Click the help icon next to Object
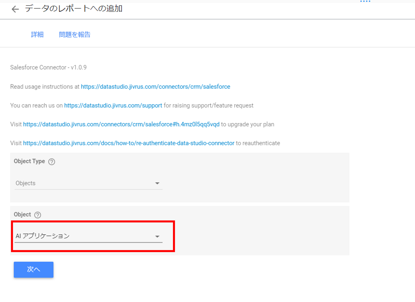This screenshot has height=302, width=415. pos(38,215)
